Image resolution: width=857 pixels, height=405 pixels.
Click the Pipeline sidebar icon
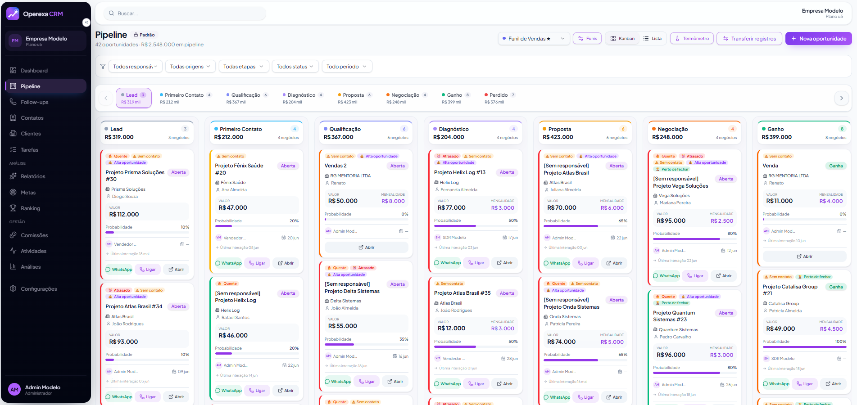[13, 86]
